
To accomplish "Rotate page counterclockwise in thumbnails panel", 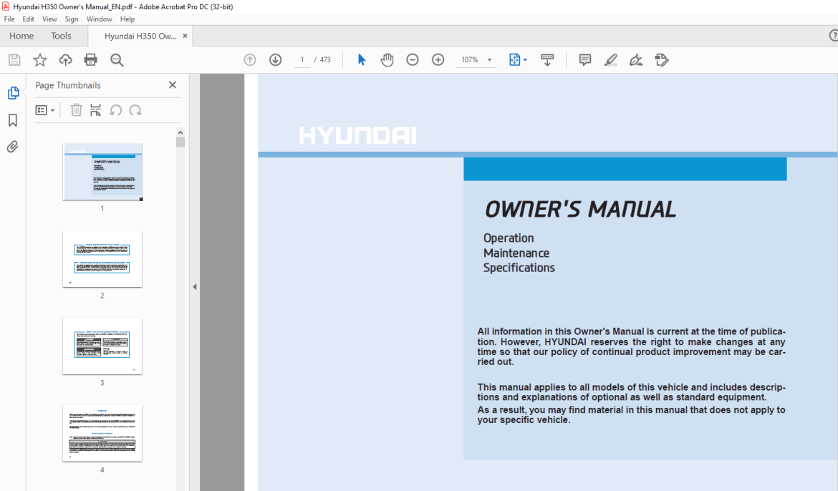I will point(115,110).
